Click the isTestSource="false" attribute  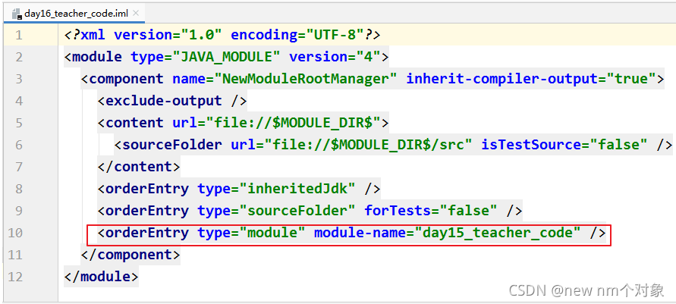click(x=564, y=145)
